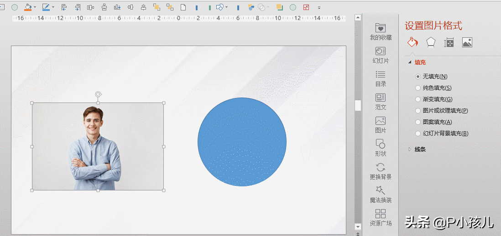Click the merge shapes overlapping circles icon

point(261,7)
